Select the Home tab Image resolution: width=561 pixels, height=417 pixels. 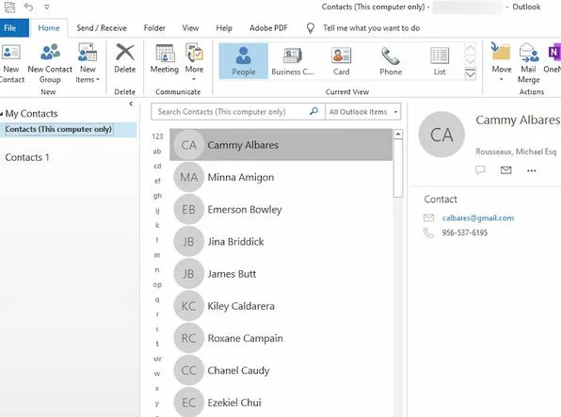[49, 28]
